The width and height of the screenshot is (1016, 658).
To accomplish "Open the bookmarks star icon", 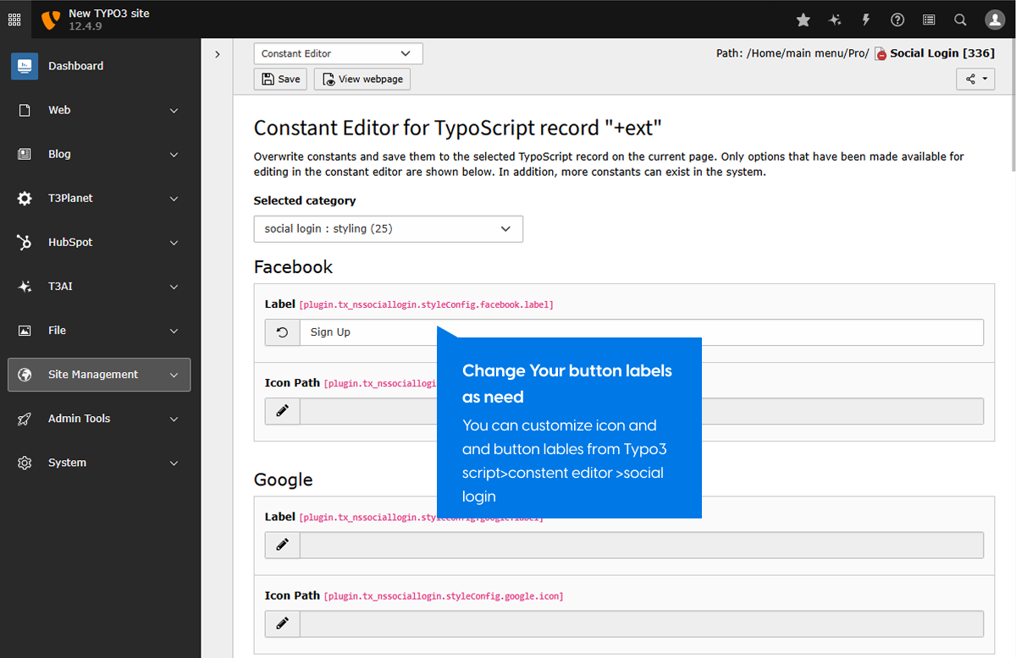I will [803, 19].
